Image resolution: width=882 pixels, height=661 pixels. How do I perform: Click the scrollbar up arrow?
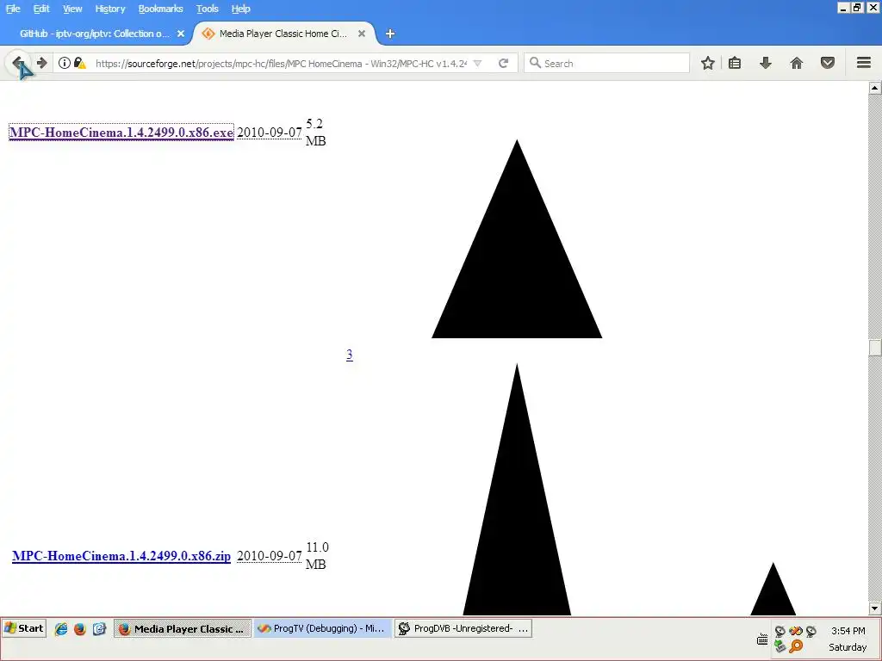(x=875, y=88)
